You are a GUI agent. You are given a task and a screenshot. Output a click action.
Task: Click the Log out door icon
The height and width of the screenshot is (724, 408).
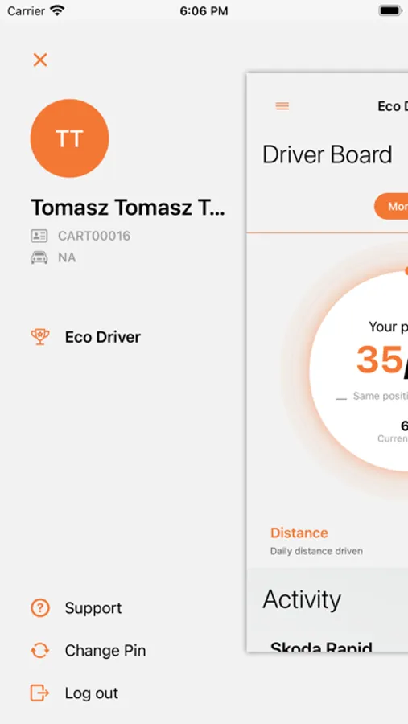click(x=40, y=693)
